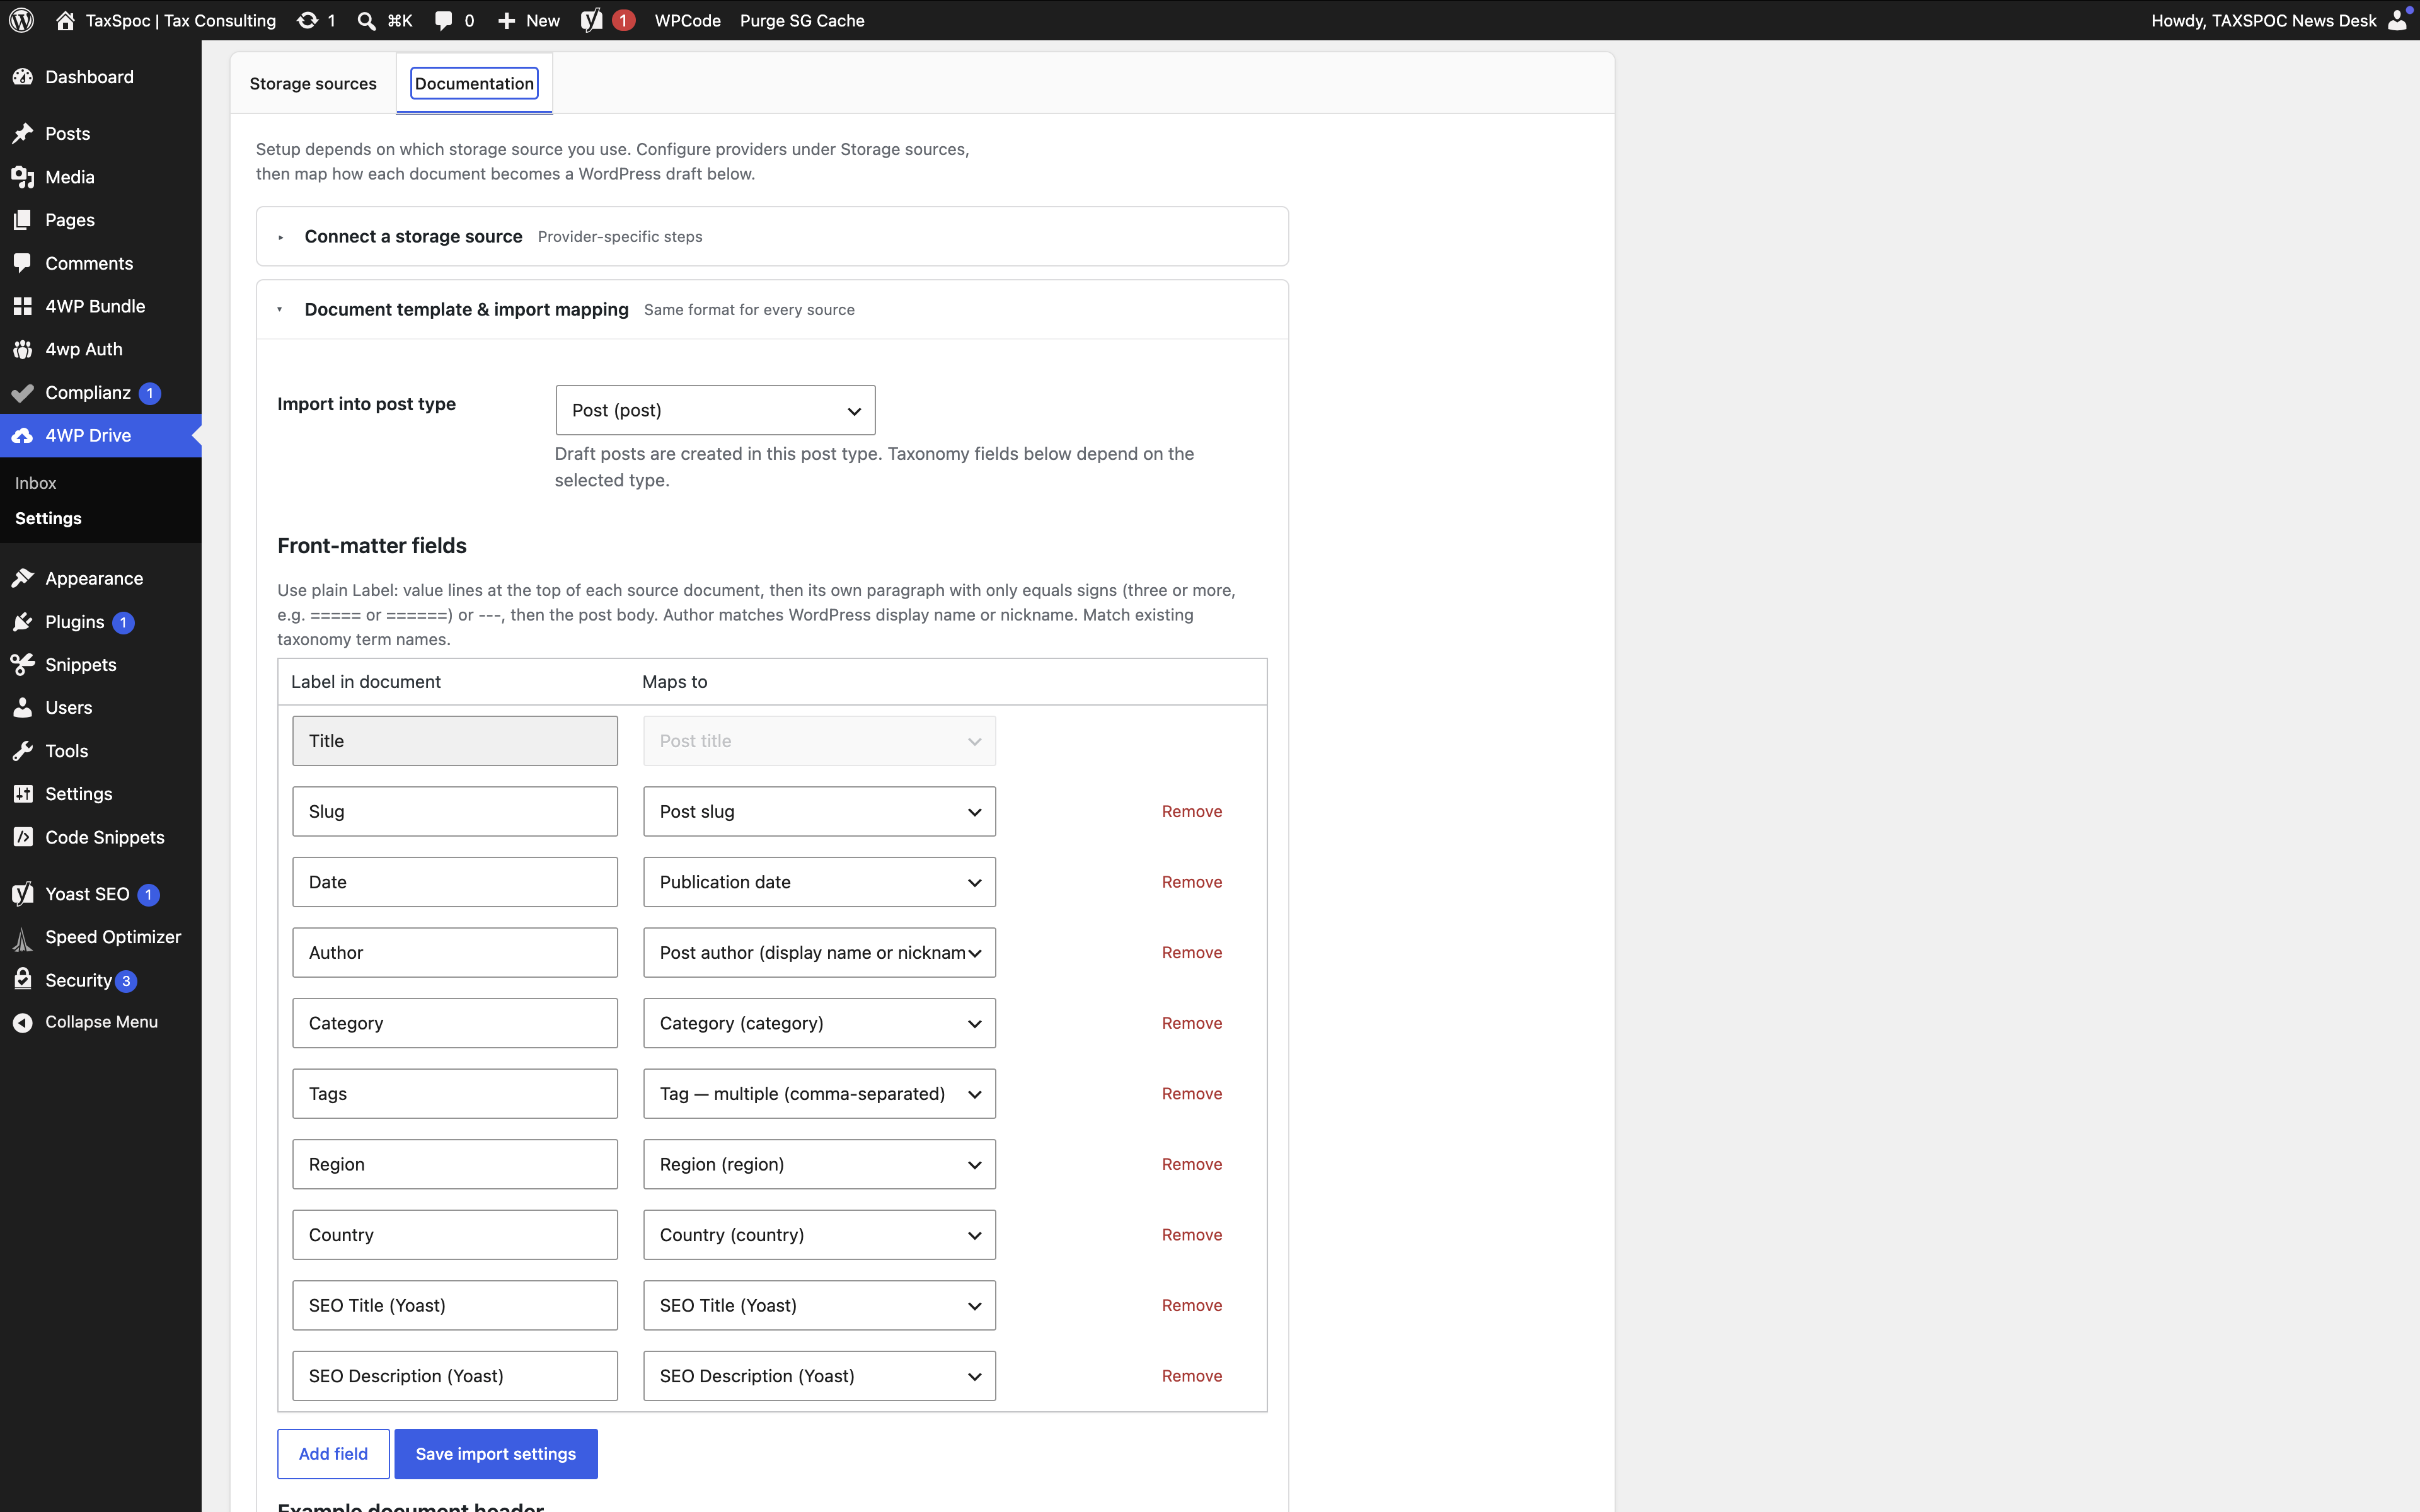Click the Yoast SEO sidebar icon
The image size is (2420, 1512).
pos(23,894)
